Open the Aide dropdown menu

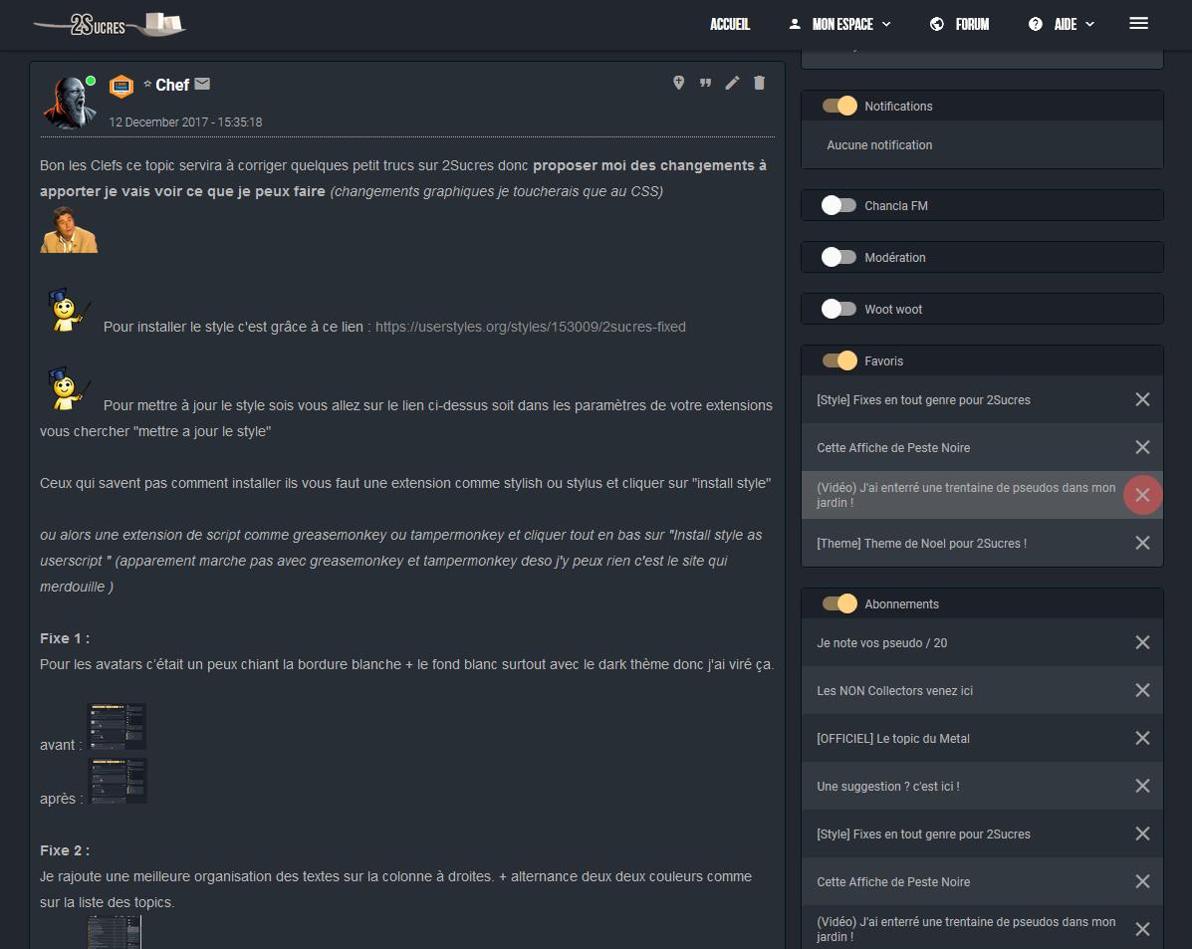click(x=1062, y=24)
